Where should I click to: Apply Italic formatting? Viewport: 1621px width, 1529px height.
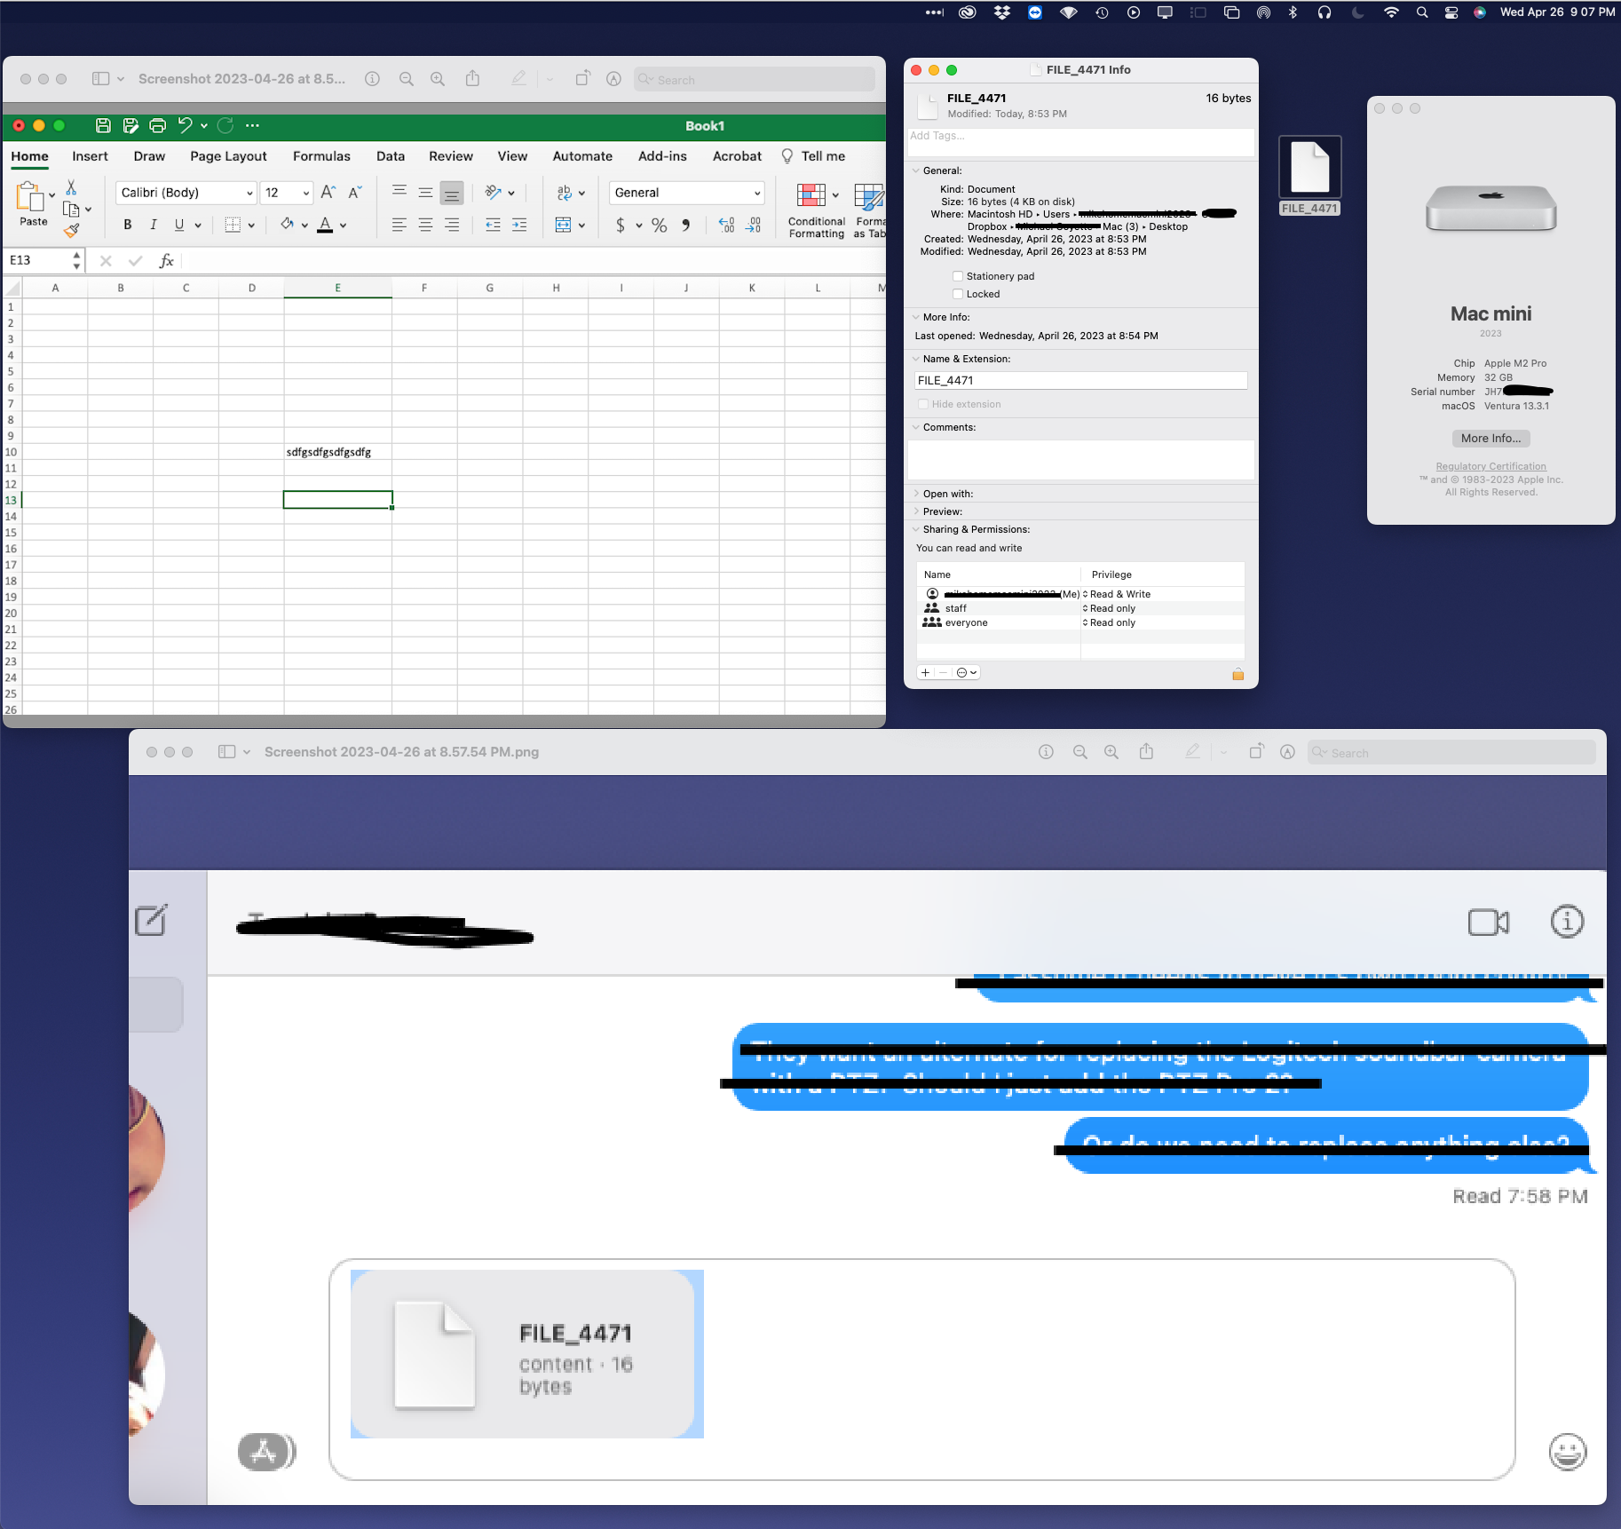(153, 224)
